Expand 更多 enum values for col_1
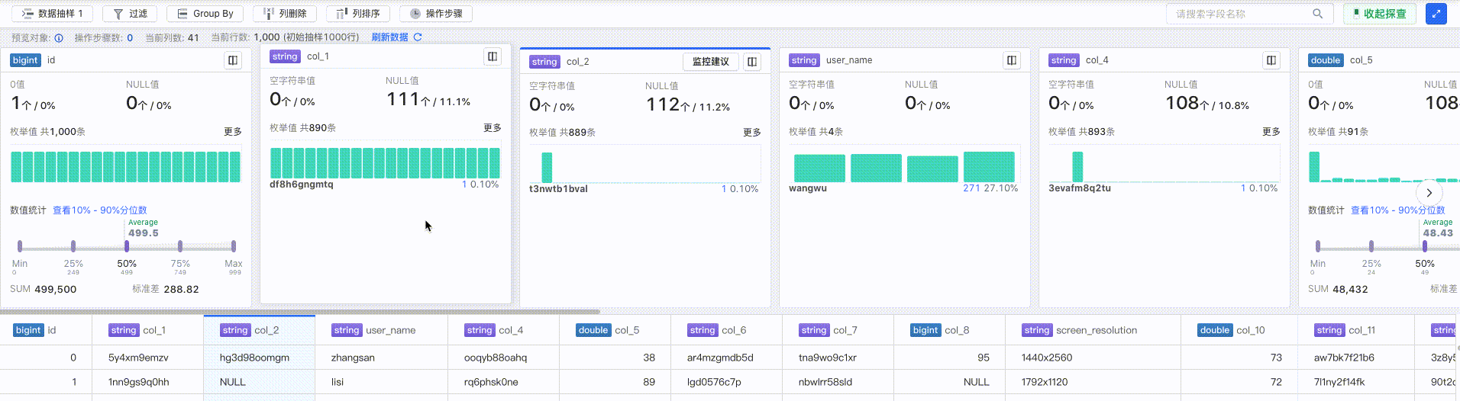 [492, 128]
